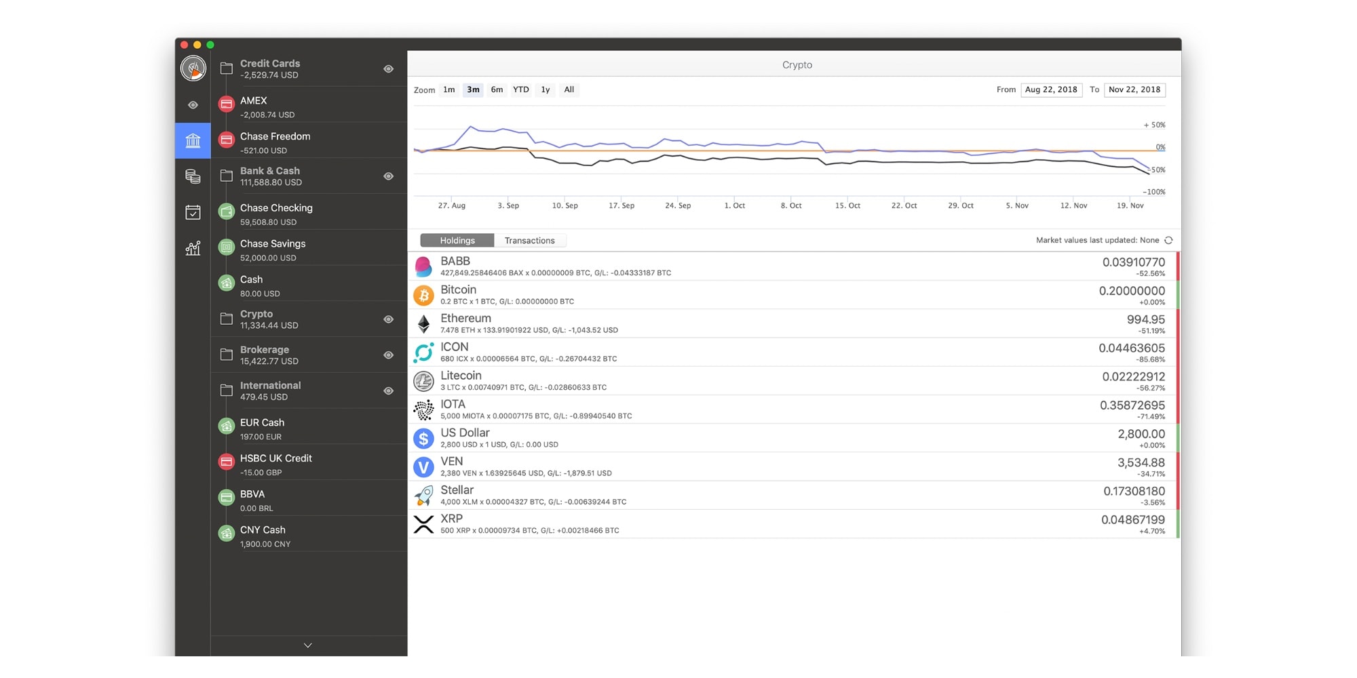Open the calendar checkmark sidebar icon

(x=193, y=212)
